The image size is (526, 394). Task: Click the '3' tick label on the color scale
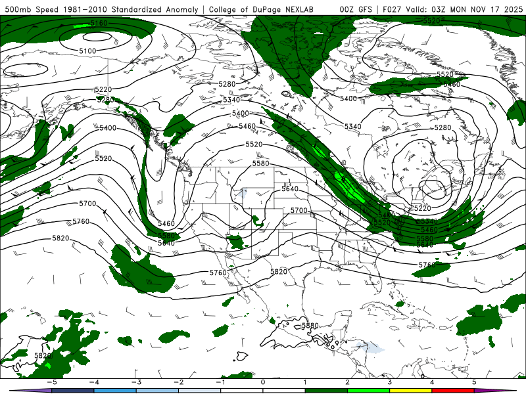(389, 382)
